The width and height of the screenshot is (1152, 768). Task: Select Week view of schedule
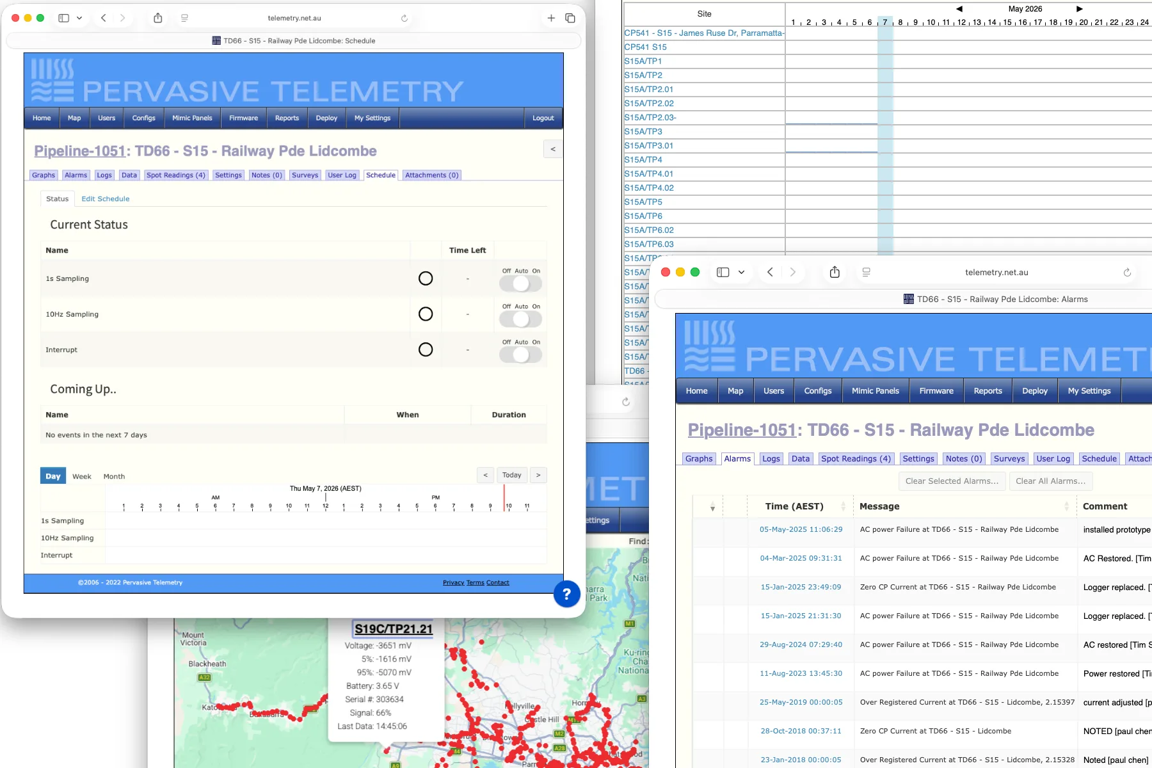tap(82, 476)
